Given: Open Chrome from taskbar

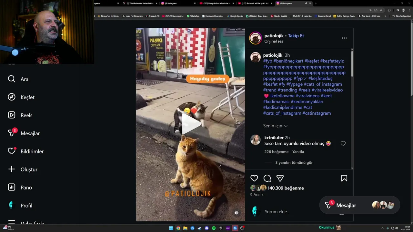Looking at the screenshot, I should tap(178, 228).
